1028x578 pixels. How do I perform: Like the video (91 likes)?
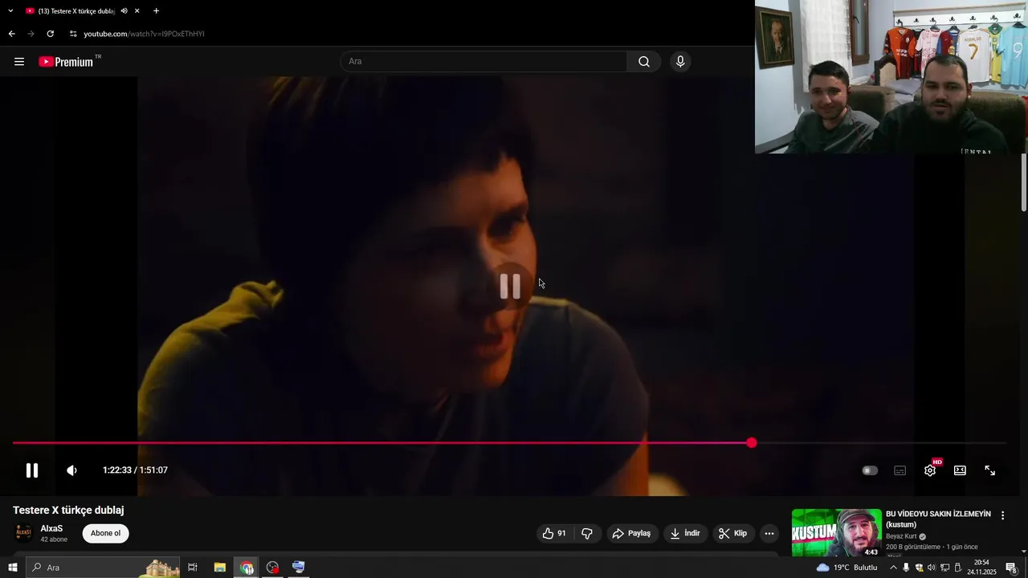click(553, 533)
